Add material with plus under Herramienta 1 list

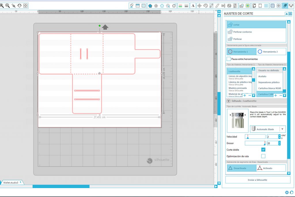245,95
